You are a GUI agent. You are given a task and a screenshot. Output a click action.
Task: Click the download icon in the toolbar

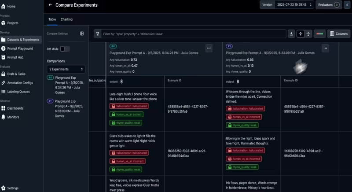coord(291,33)
